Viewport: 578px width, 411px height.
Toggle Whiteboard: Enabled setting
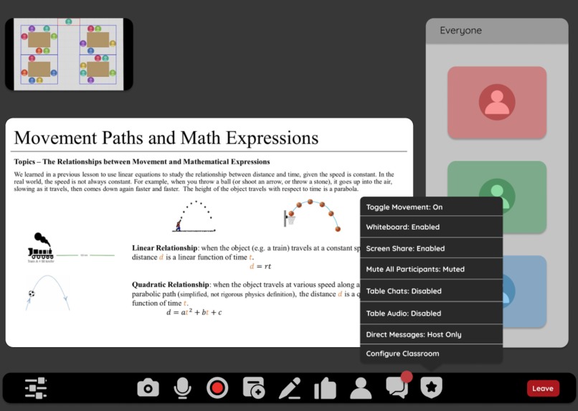pyautogui.click(x=431, y=227)
